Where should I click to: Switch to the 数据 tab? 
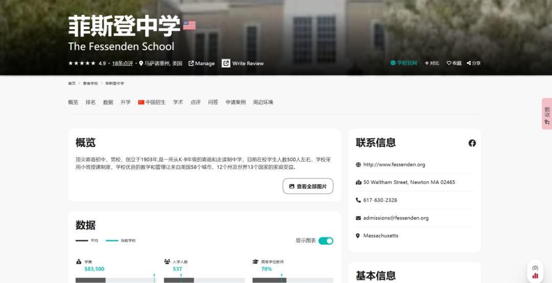[108, 102]
